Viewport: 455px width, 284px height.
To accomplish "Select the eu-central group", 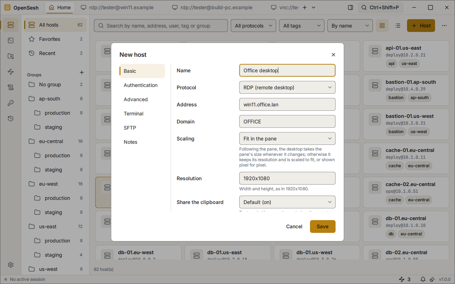I will (x=55, y=141).
